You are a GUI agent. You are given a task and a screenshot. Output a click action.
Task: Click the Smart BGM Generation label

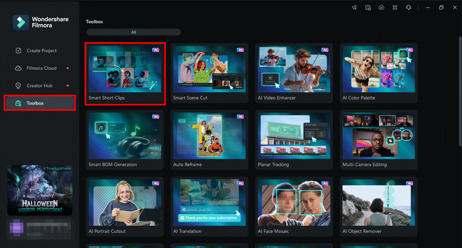point(113,165)
